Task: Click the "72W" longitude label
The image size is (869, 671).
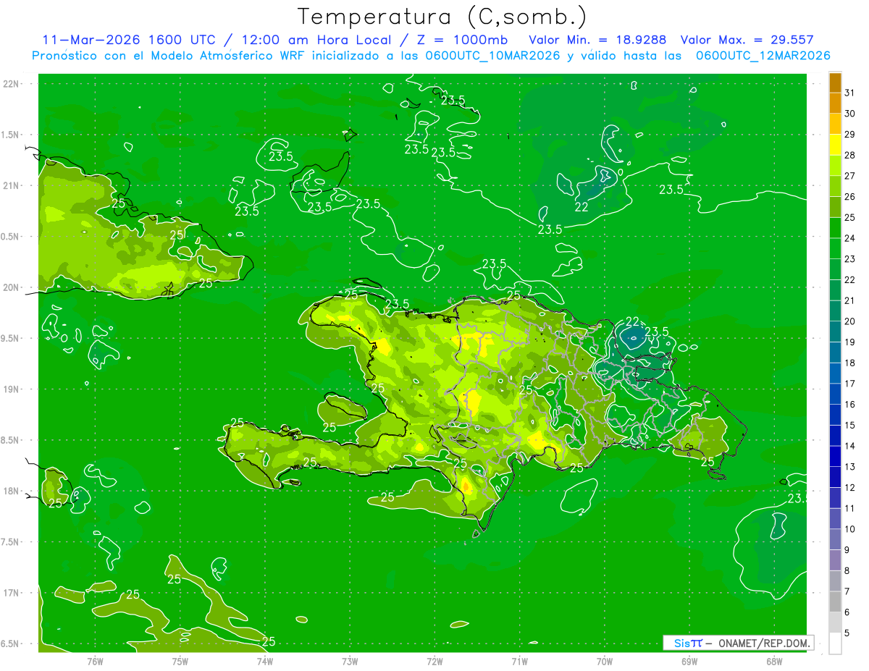Action: [x=434, y=662]
